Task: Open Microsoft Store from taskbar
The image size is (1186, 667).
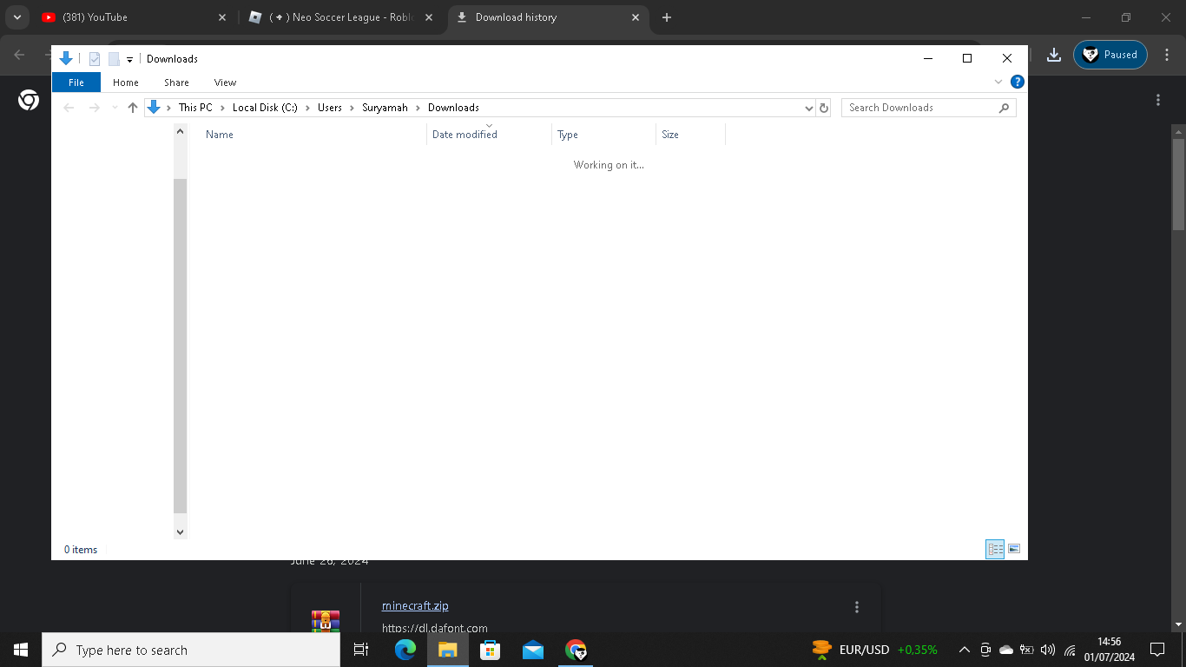Action: (491, 650)
